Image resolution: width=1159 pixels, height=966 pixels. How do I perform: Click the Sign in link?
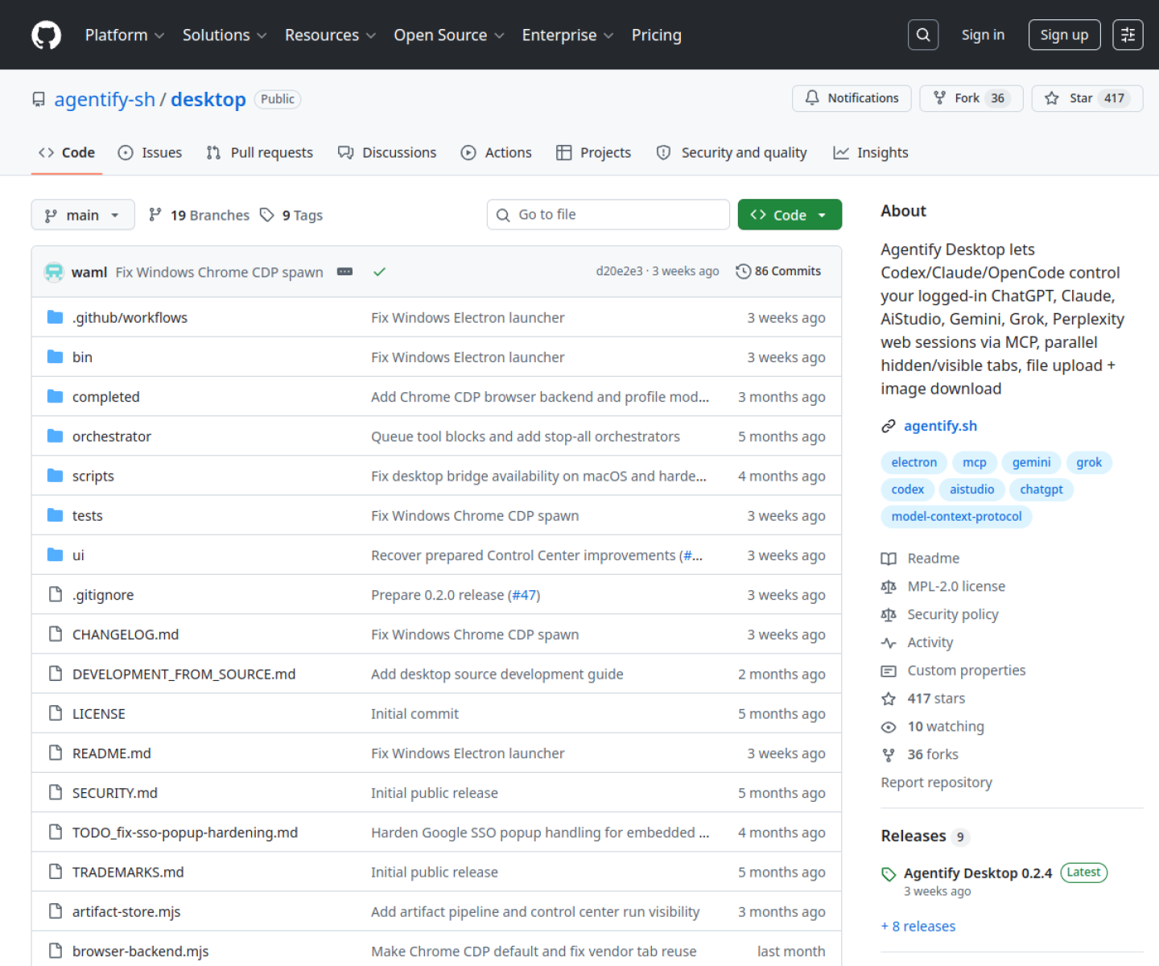983,35
